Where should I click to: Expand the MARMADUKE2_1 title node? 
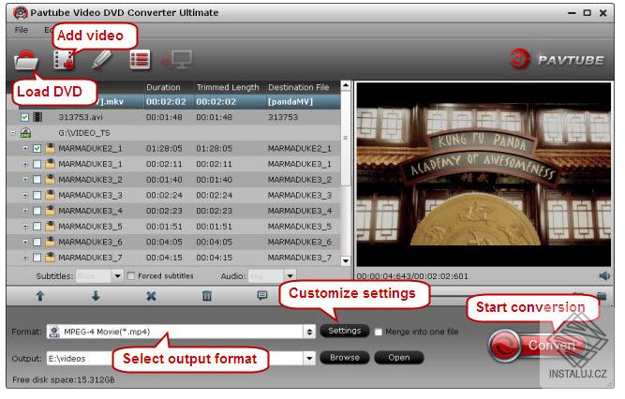[25, 148]
